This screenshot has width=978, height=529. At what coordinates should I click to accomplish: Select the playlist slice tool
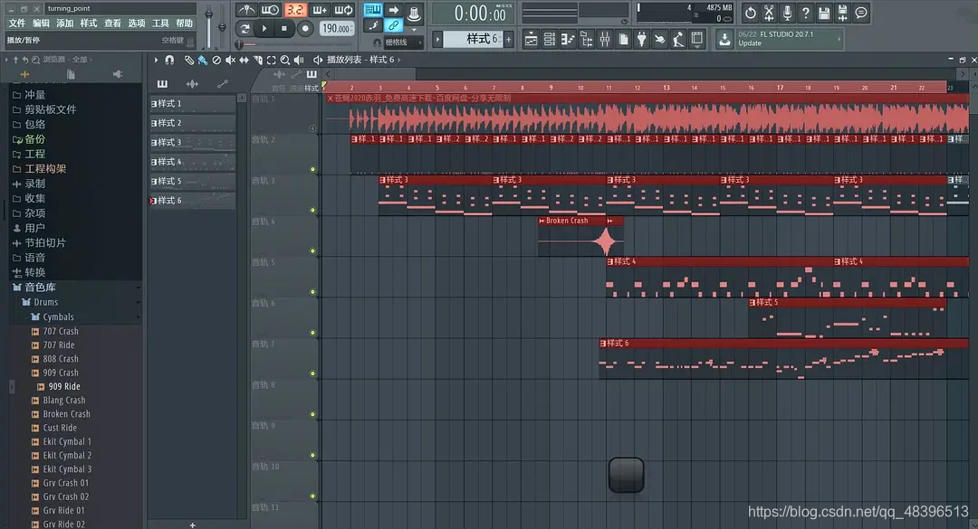(257, 60)
